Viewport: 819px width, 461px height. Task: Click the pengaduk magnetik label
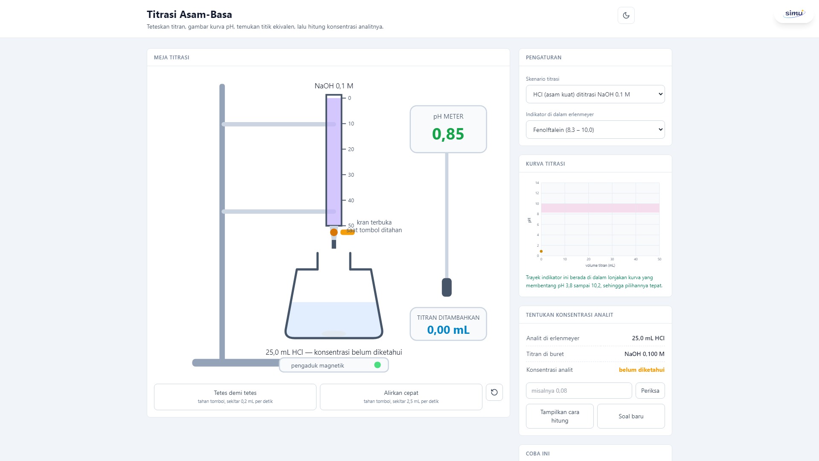tap(317, 365)
